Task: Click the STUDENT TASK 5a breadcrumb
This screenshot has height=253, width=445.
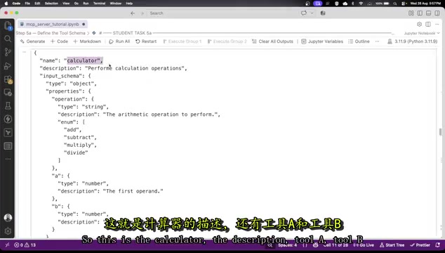Action: (x=132, y=33)
